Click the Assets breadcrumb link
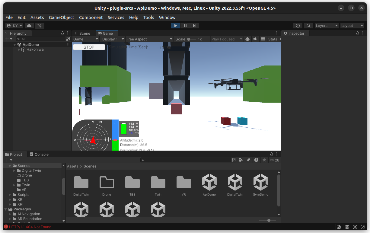Viewport: 370px width, 233px height. pyautogui.click(x=72, y=166)
